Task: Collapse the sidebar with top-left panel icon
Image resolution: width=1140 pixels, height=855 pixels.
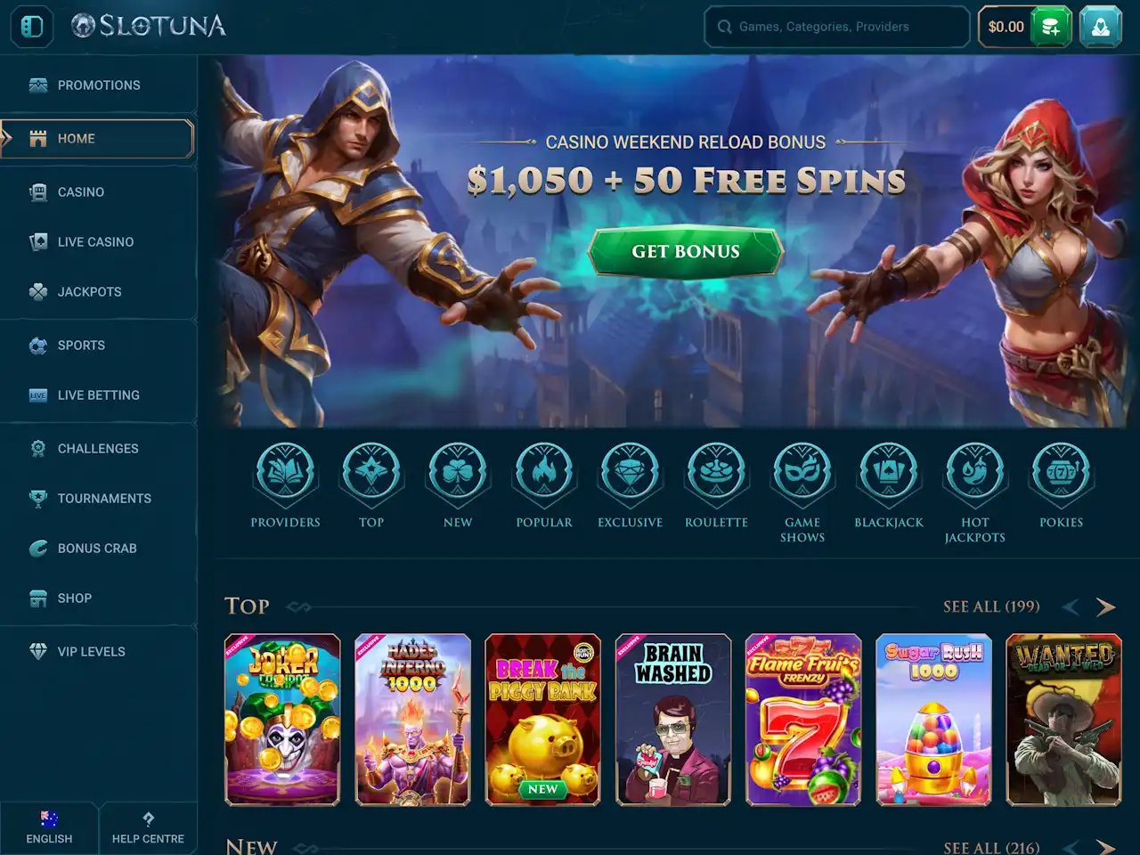Action: point(32,27)
